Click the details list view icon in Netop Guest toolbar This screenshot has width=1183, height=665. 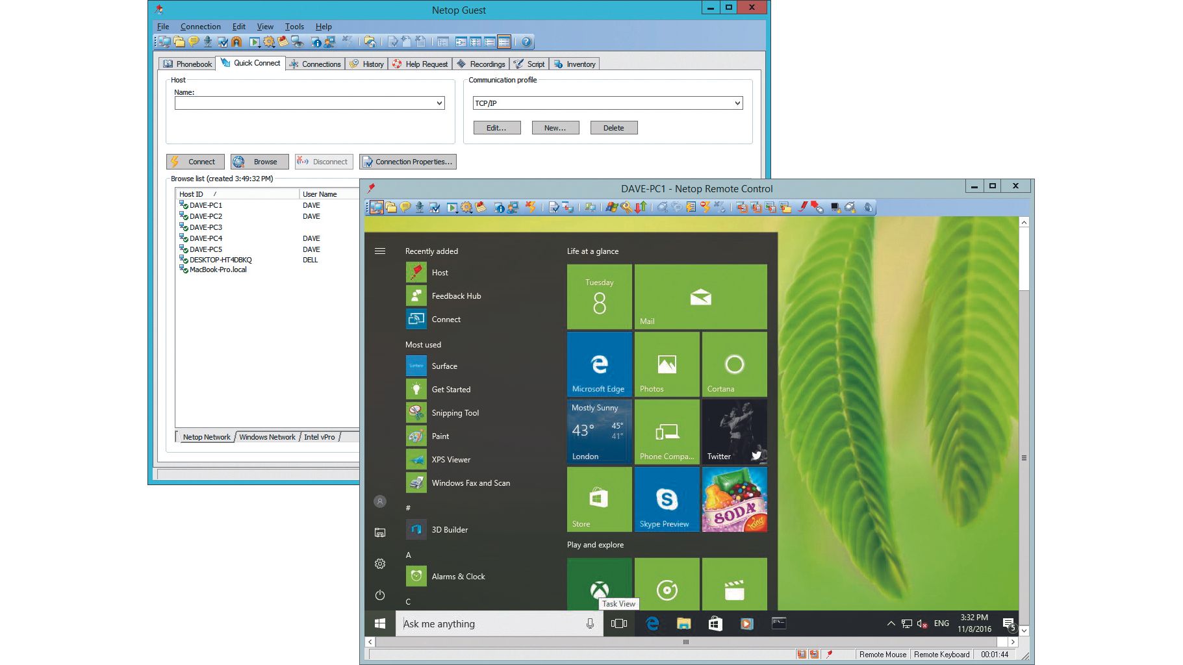[x=504, y=42]
